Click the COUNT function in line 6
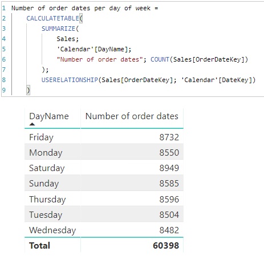Screen dimensions: 264x264 click(160, 59)
